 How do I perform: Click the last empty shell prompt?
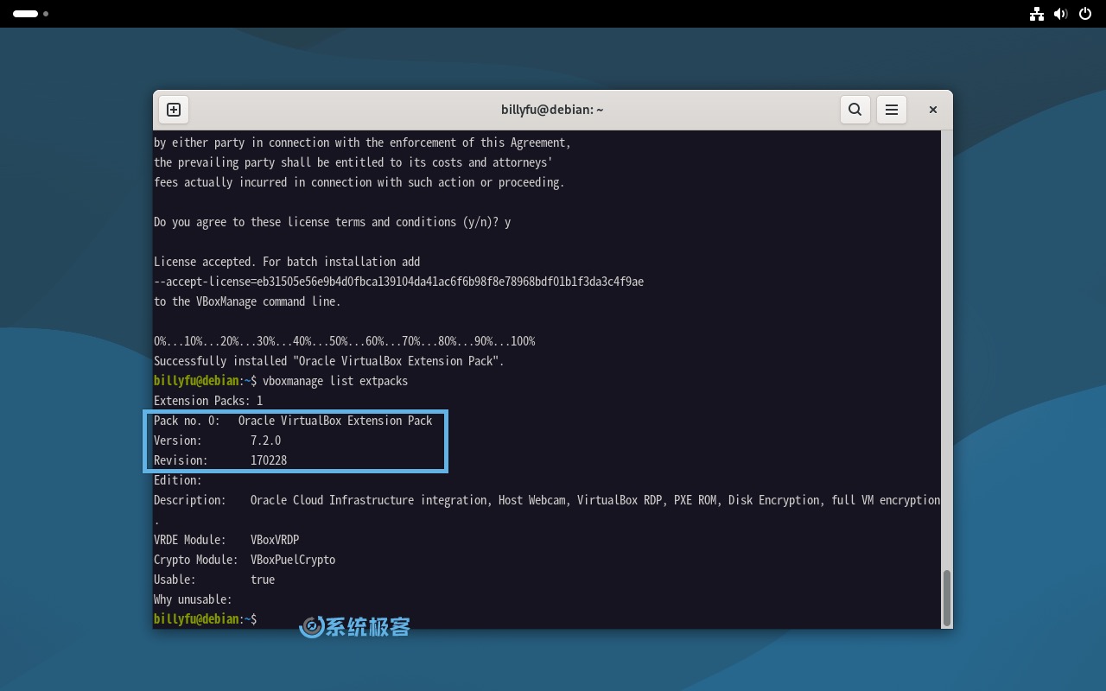(206, 619)
